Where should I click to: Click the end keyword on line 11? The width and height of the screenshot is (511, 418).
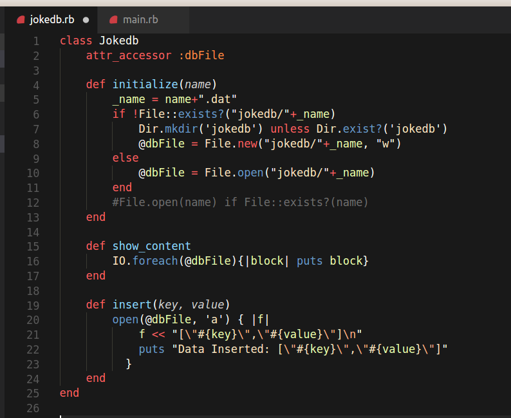click(x=122, y=187)
